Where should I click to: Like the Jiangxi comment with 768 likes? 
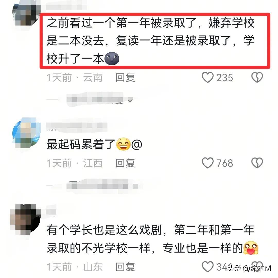[x=207, y=163]
